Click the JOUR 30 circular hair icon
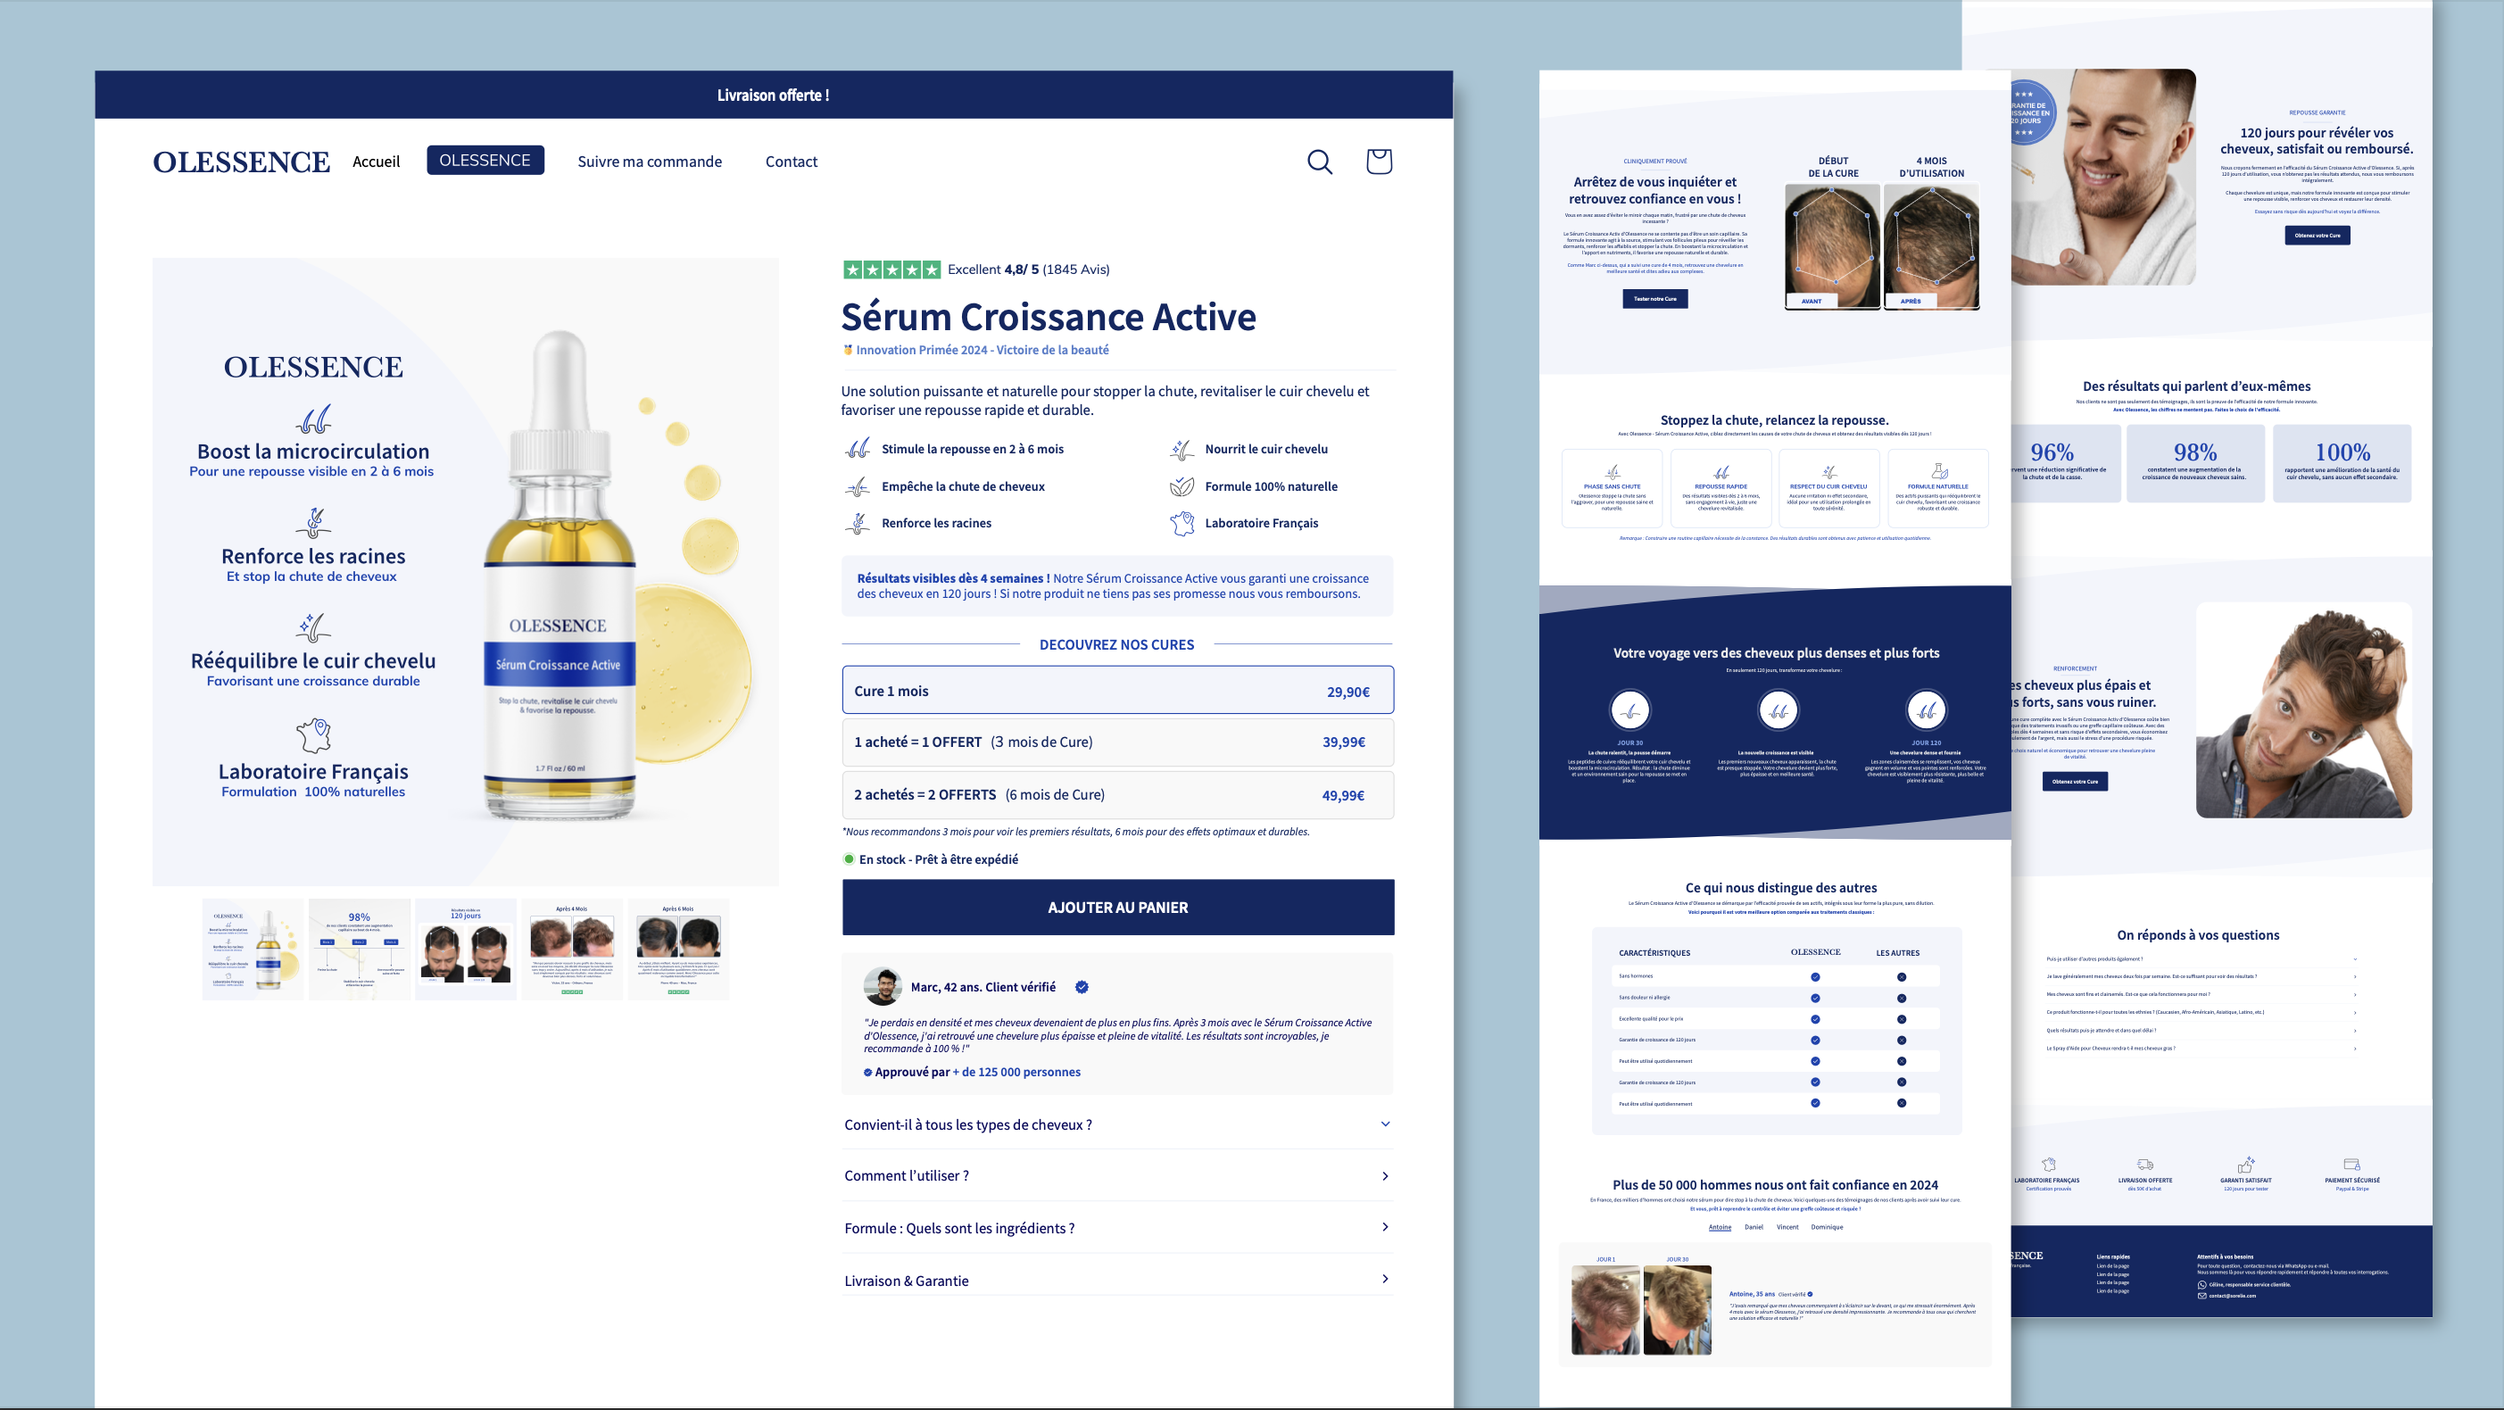2504x1410 pixels. coord(1630,711)
